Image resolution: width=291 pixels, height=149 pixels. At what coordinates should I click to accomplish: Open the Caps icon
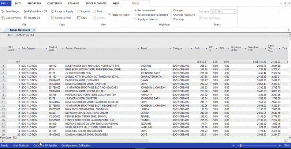click(79, 18)
